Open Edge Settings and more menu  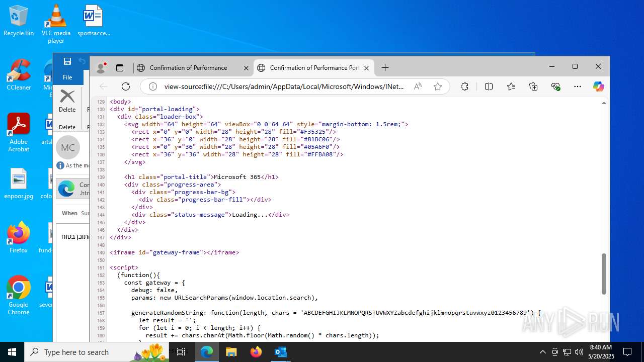tap(578, 86)
